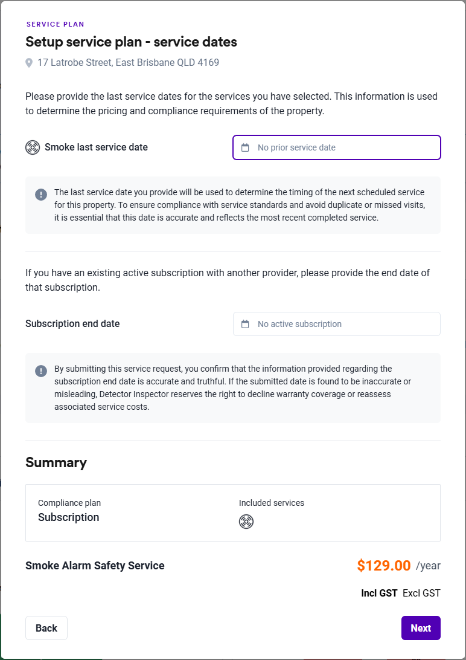Click the $129.00 yearly price
Viewport: 466px width, 660px height.
[384, 566]
